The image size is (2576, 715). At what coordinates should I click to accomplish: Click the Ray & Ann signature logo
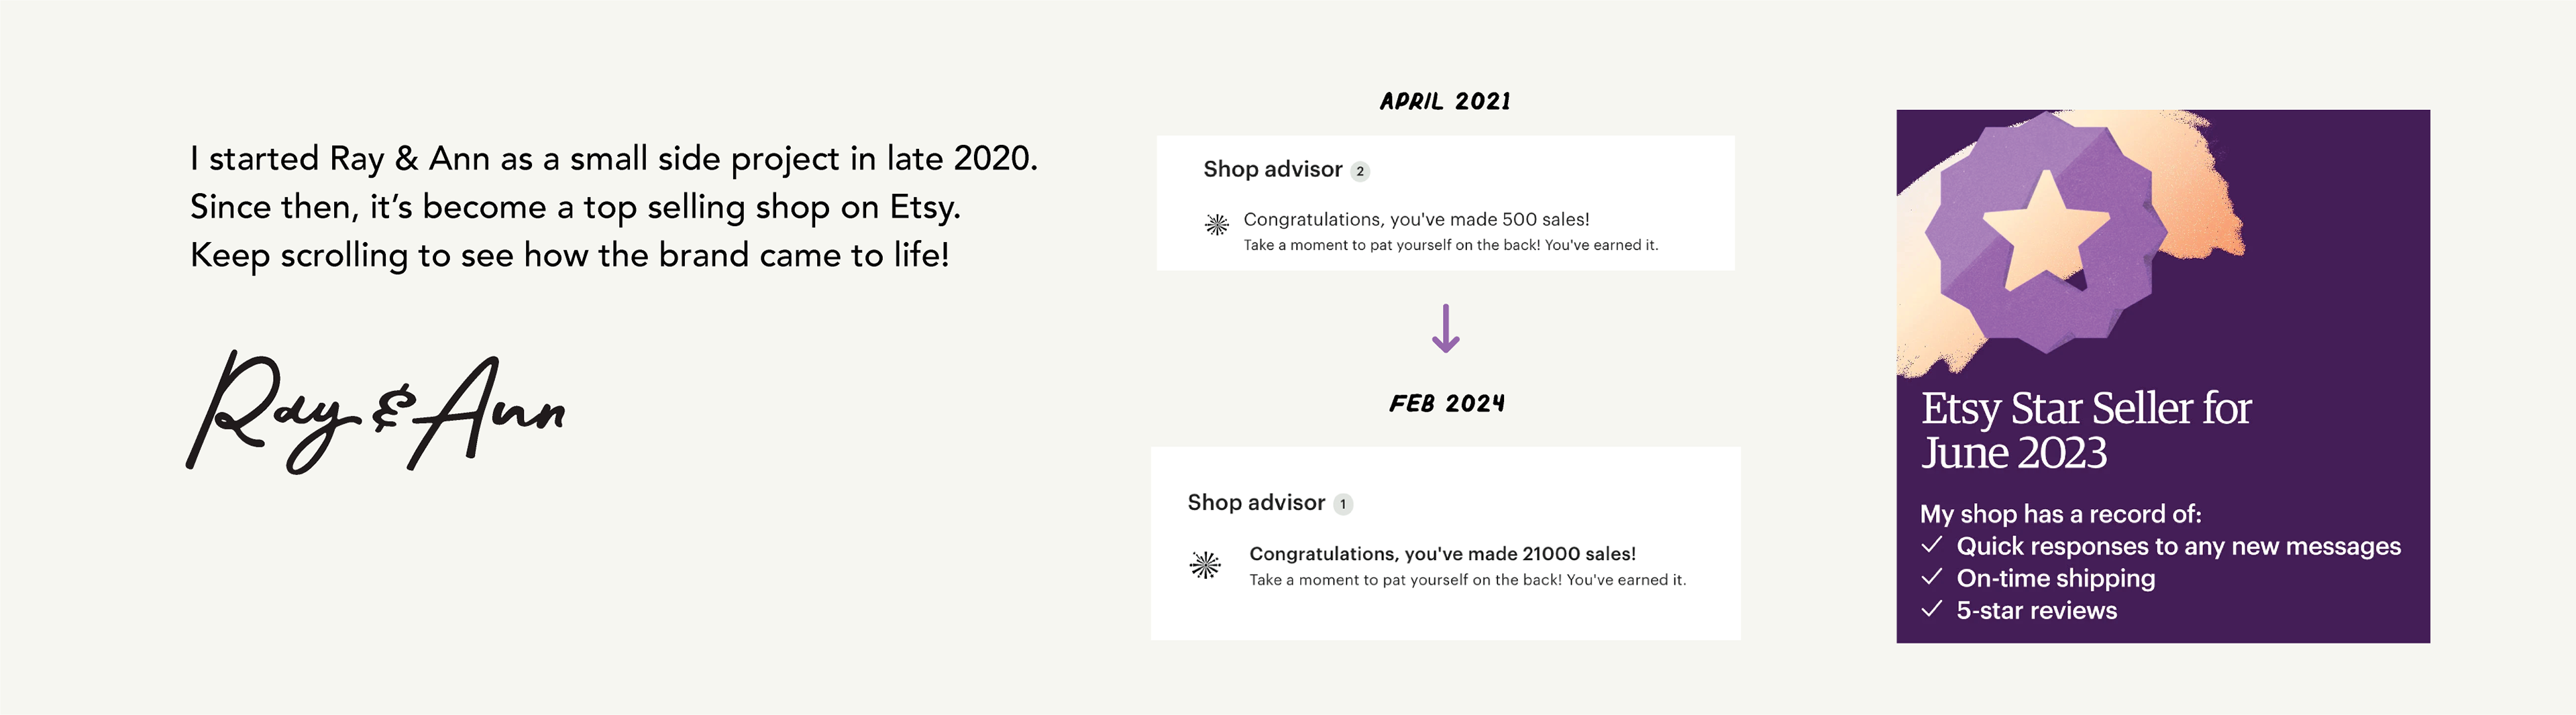click(376, 412)
